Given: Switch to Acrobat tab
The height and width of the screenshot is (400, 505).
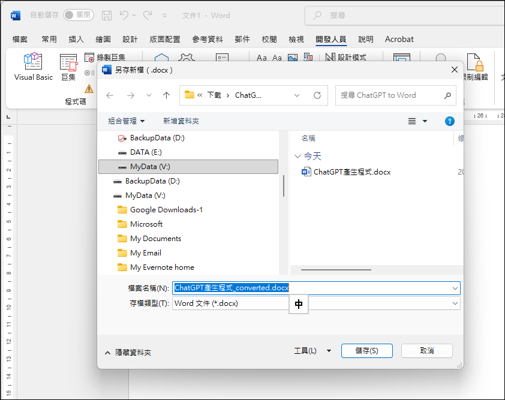Looking at the screenshot, I should click(399, 40).
